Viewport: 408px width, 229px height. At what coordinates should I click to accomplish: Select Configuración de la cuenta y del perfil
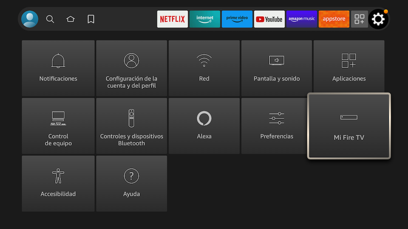pyautogui.click(x=131, y=68)
